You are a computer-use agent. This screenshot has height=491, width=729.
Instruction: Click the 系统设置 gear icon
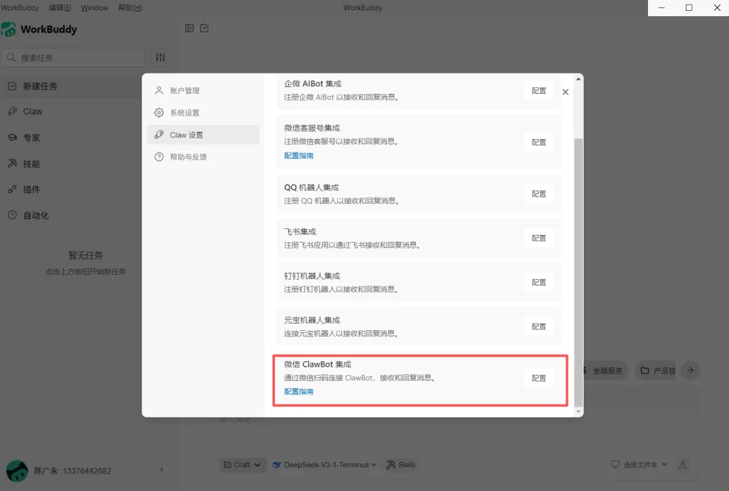tap(159, 113)
